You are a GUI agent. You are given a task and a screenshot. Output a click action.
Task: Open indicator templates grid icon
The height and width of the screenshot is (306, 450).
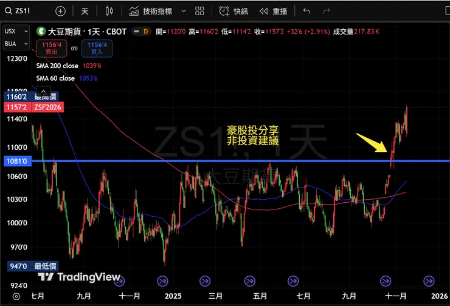coord(199,11)
